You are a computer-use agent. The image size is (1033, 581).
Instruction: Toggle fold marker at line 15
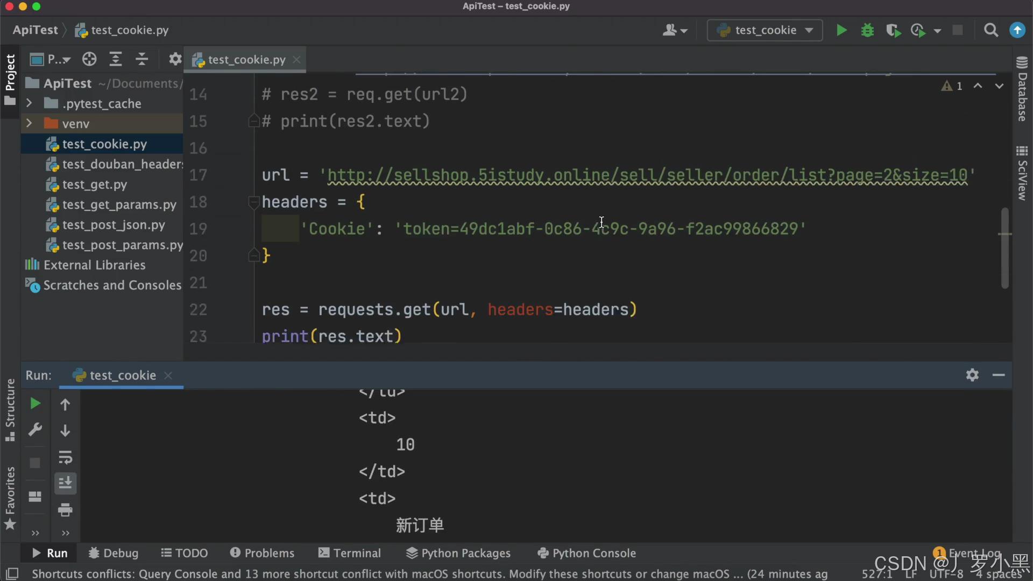254,121
